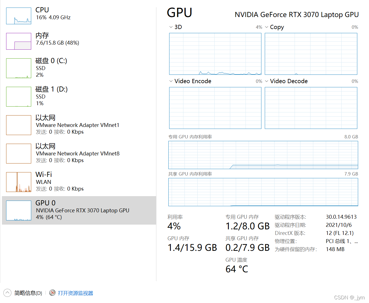Viewport: 369px width, 303px height.
Task: Select the 以太网 VMnet1 adapter entry
Action: tap(79, 125)
